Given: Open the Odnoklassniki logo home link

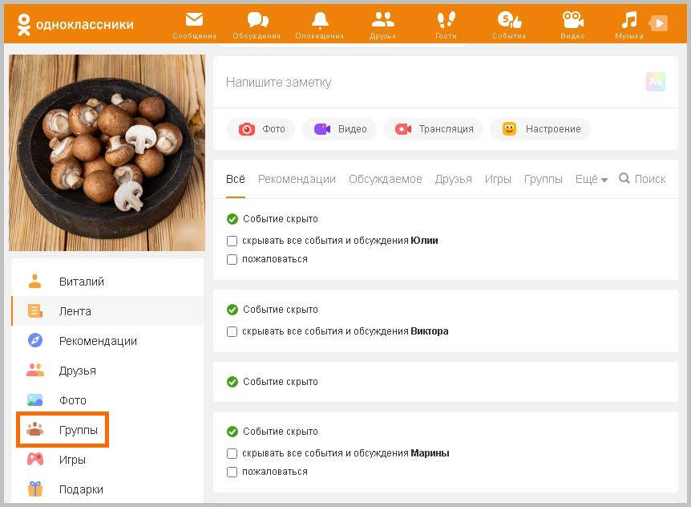Looking at the screenshot, I should point(75,24).
